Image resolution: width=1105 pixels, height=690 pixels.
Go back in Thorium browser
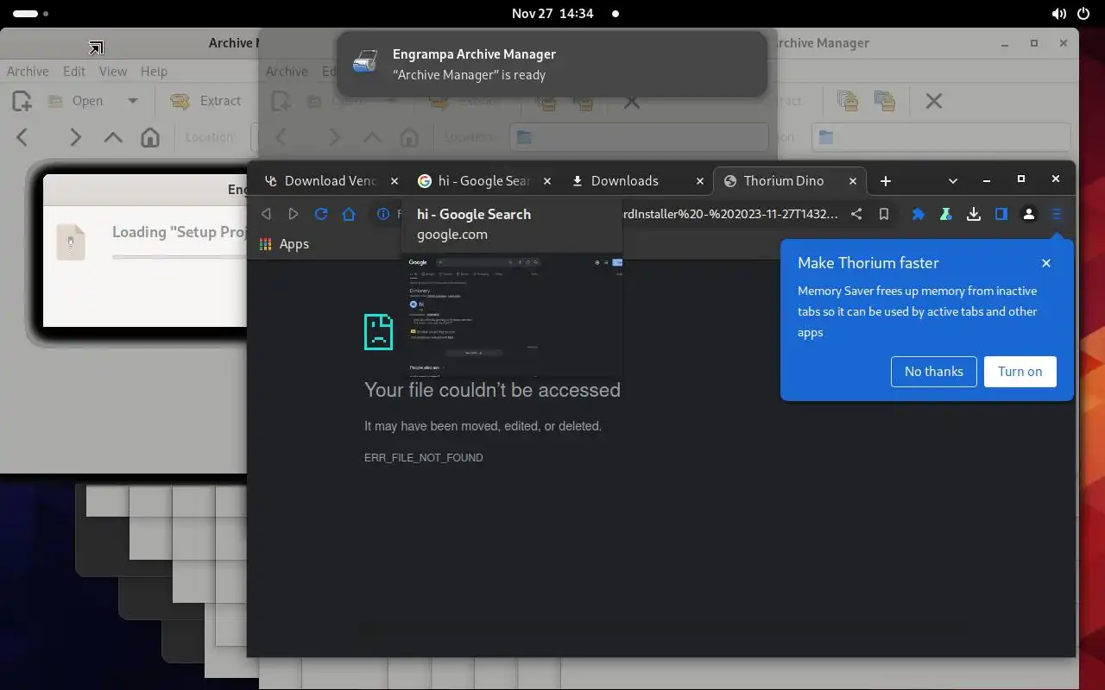(266, 214)
